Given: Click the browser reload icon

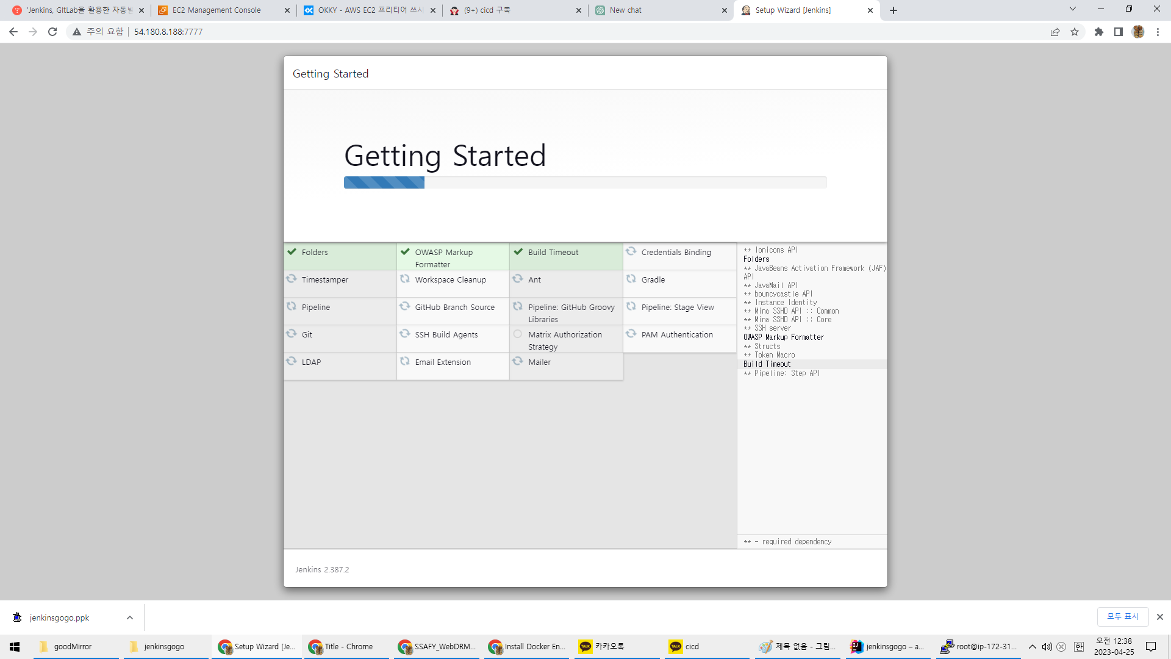Looking at the screenshot, I should tap(52, 32).
